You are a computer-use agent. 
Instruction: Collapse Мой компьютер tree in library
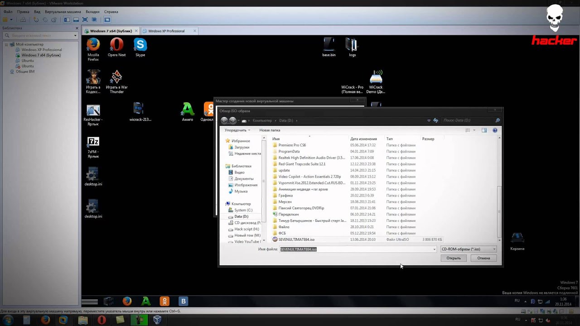pyautogui.click(x=7, y=44)
